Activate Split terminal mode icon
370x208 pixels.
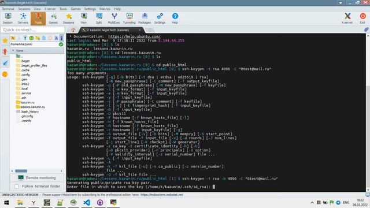[99, 18]
